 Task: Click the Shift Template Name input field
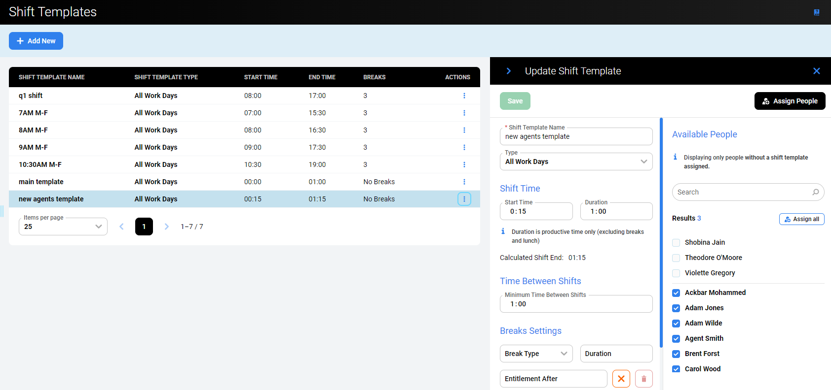click(x=576, y=137)
